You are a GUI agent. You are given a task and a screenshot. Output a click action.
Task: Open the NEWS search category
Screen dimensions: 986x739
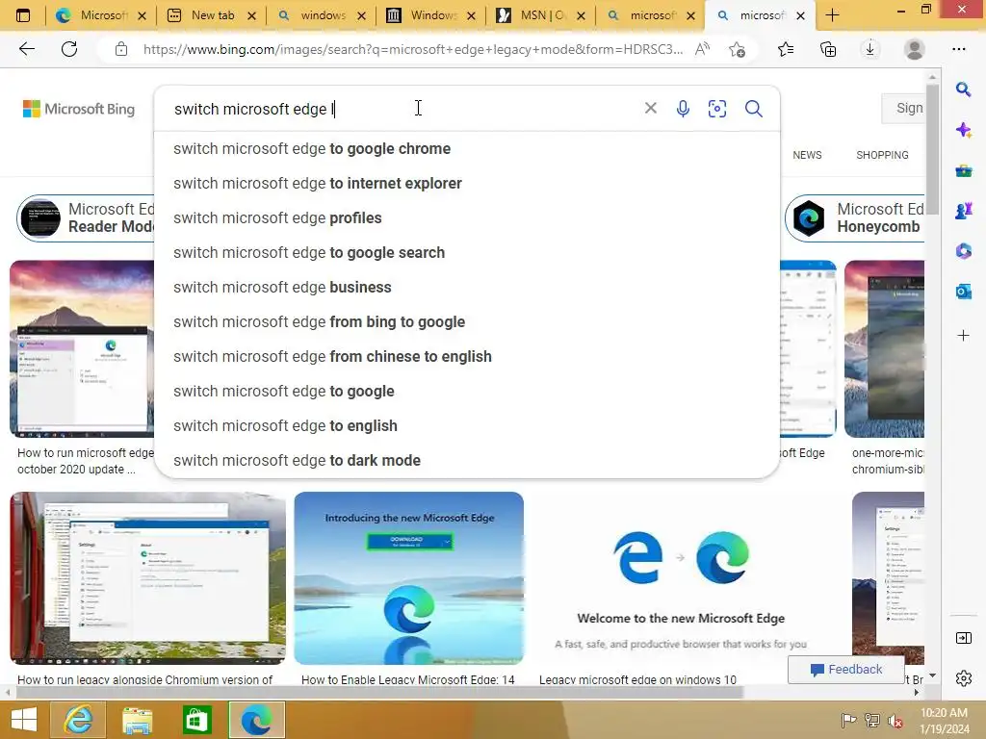tap(807, 155)
